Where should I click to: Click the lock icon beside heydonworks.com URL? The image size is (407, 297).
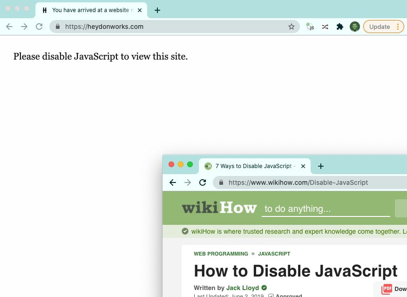point(58,27)
